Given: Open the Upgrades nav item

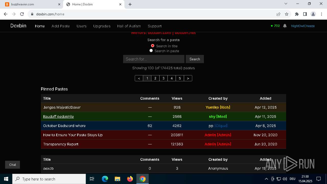Looking at the screenshot, I should click(x=102, y=26).
